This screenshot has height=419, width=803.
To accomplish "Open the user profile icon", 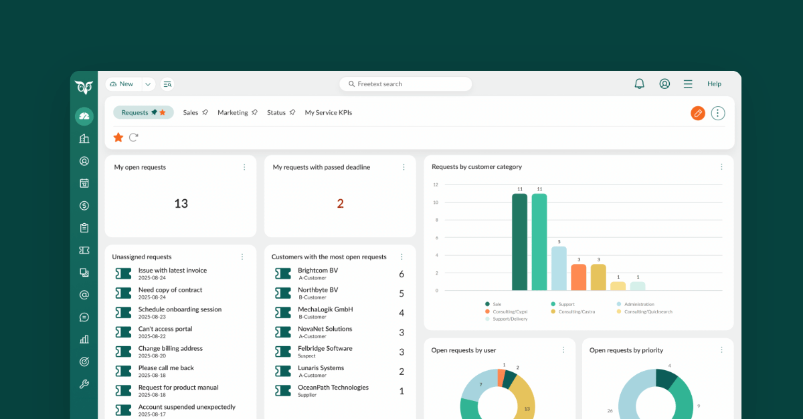I will tap(664, 84).
